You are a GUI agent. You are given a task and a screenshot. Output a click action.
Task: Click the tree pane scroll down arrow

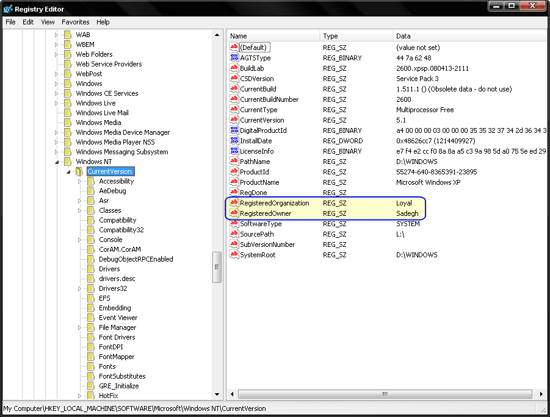pos(217,394)
